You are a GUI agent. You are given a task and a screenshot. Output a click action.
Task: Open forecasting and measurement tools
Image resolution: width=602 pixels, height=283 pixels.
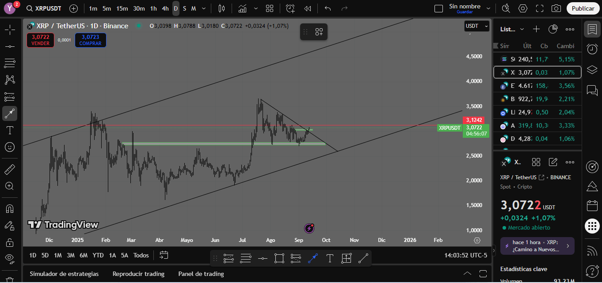10,97
